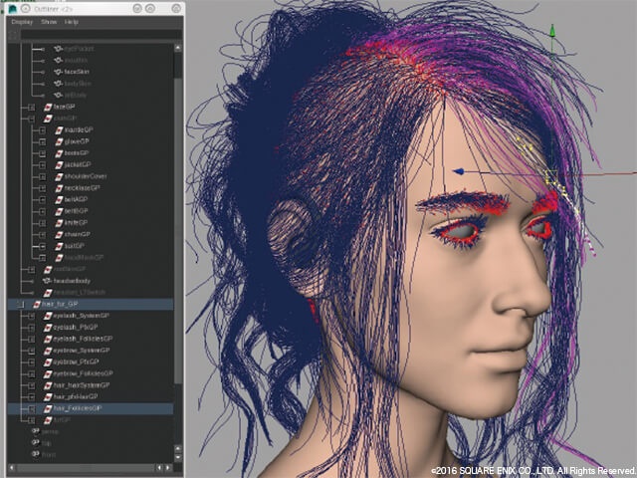Select the eyebrow_FolliclesGP label

tap(84, 374)
